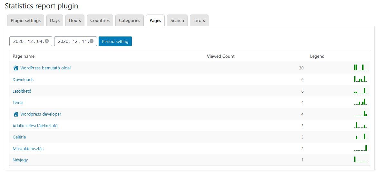Screen dimensions: 378x173
Task: Click the start date input field
Action: pos(28,41)
